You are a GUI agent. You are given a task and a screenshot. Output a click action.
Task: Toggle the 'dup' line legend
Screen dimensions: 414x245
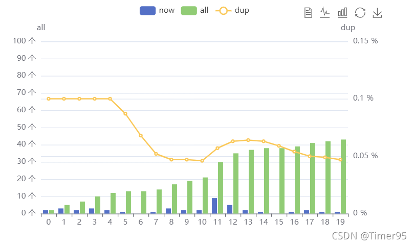click(x=232, y=11)
